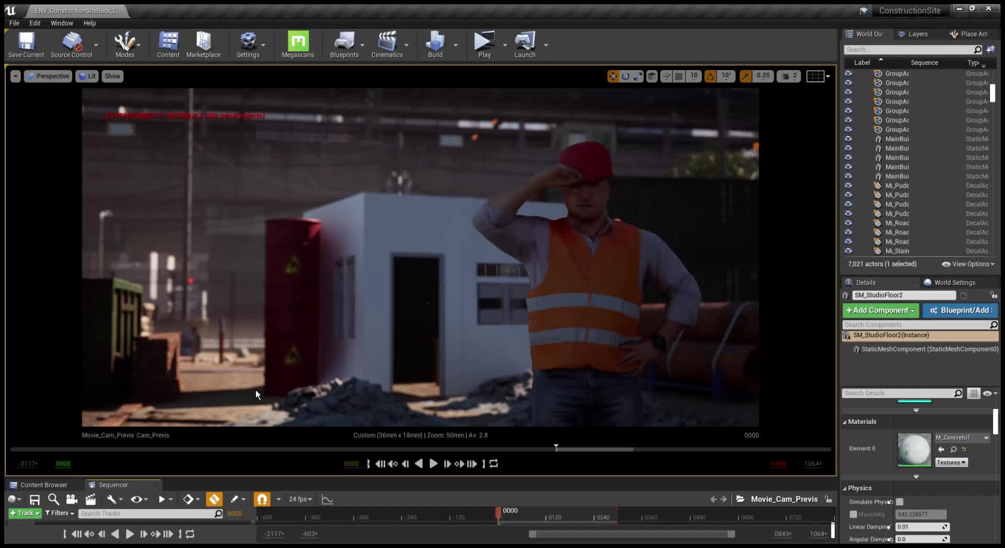This screenshot has width=1005, height=548.
Task: Hide the first MainBui actor with its eye icon
Action: (848, 139)
